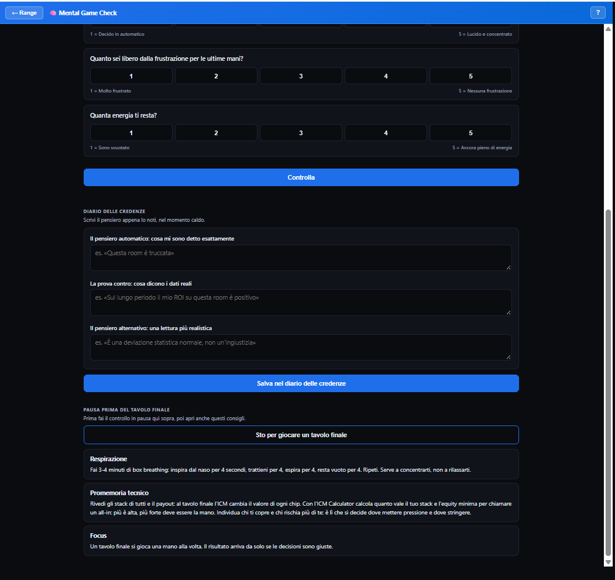Image resolution: width=615 pixels, height=580 pixels.
Task: Open help via the question mark button
Action: pyautogui.click(x=598, y=12)
